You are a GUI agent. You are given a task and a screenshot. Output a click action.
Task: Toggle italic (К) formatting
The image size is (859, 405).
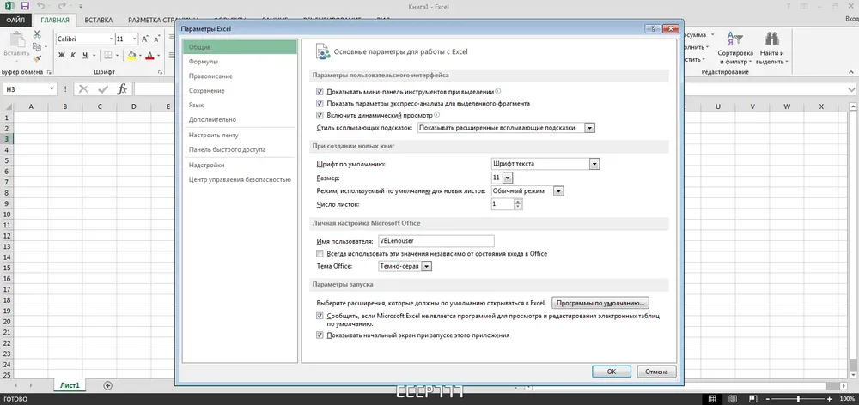click(x=73, y=55)
